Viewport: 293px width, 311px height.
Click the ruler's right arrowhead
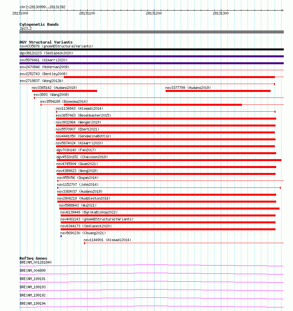click(x=282, y=10)
